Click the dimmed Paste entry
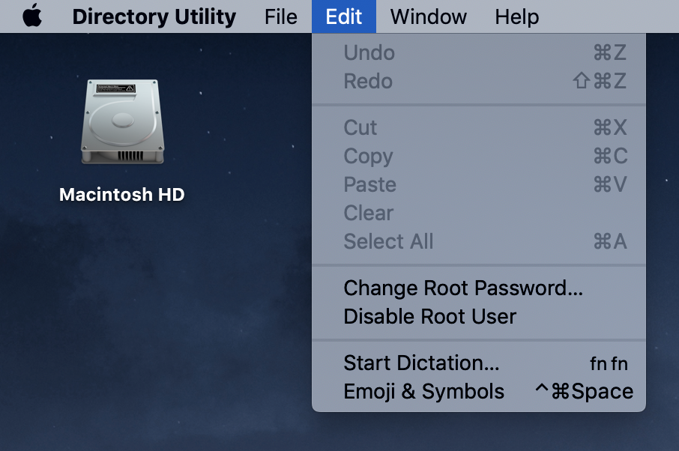The width and height of the screenshot is (679, 451). [x=478, y=184]
